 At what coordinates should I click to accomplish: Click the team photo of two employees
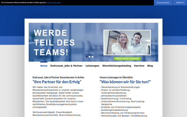click(127, 43)
